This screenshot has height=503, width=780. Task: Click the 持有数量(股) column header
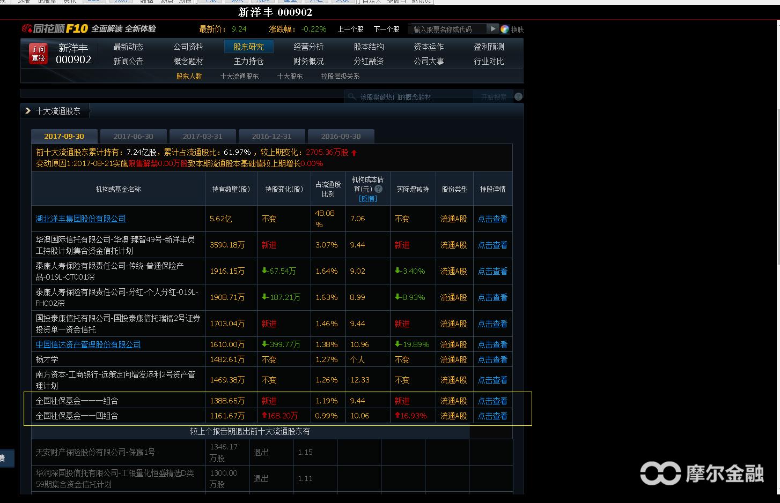tap(231, 189)
